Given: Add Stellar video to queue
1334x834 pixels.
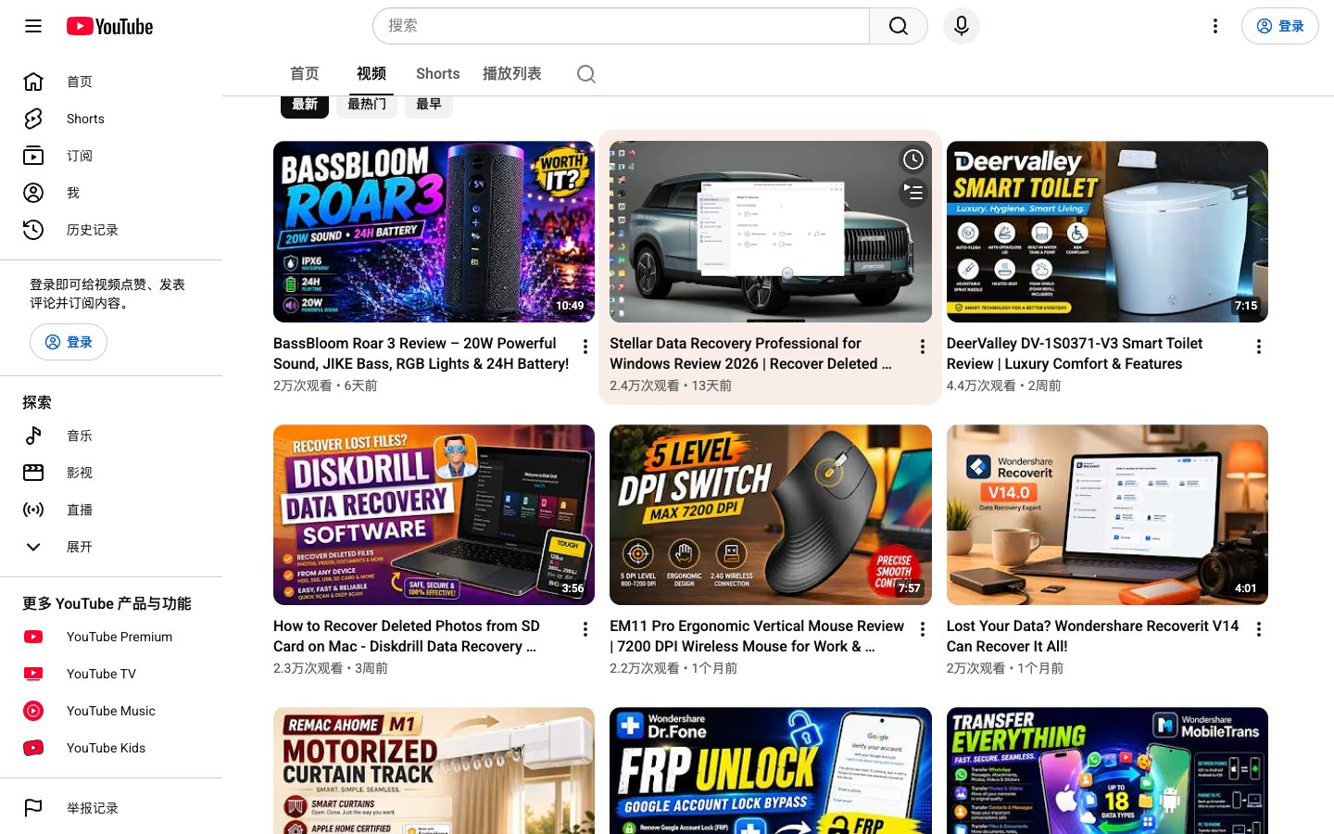Looking at the screenshot, I should tap(913, 193).
